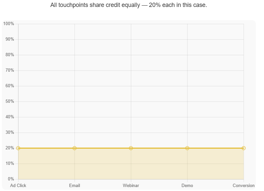Screen dimensions: 264x191
Task: Click the Email x-axis label
Action: 74,186
